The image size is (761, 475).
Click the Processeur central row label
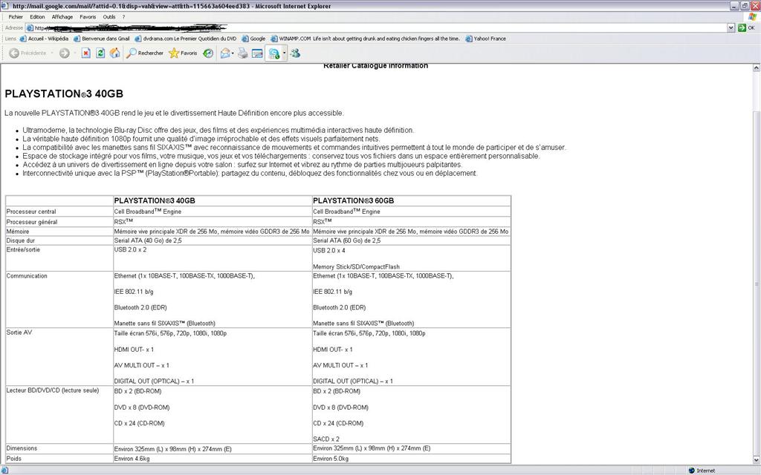click(x=31, y=212)
